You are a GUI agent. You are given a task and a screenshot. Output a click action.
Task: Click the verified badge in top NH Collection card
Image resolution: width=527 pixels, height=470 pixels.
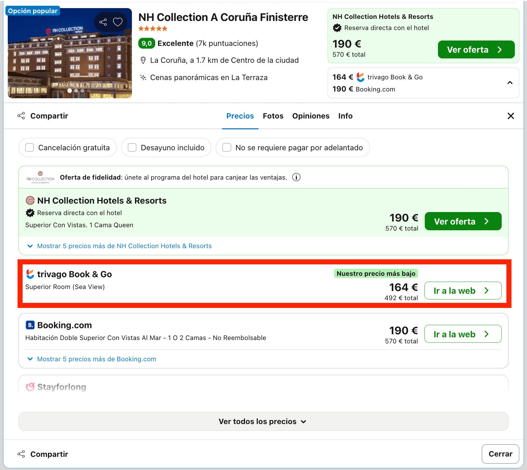[337, 28]
